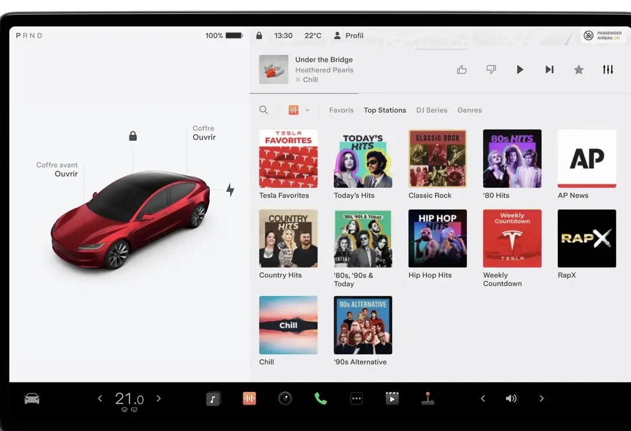Lower volume with left chevron
This screenshot has width=631, height=431.
[x=483, y=398]
